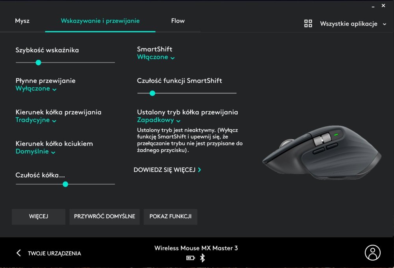Screen dimensions: 394x268
Task: Open the user account profile icon
Action: point(372,252)
